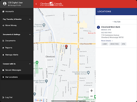
Task: Collapse the Pay, Transfer, & Receive section
Action: click(30, 19)
